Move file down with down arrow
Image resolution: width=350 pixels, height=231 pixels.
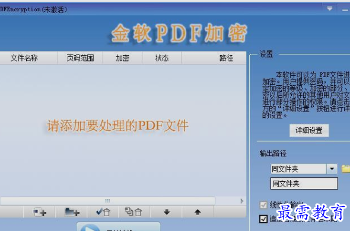coord(167,212)
